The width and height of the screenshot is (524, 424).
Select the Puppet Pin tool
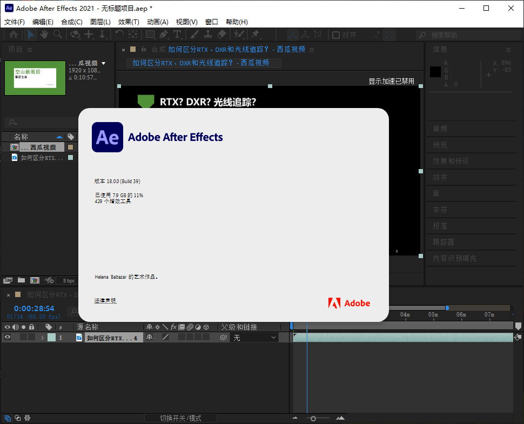256,35
